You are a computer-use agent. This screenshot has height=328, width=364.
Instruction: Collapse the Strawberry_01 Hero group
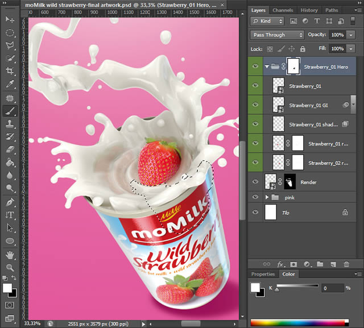(x=267, y=67)
